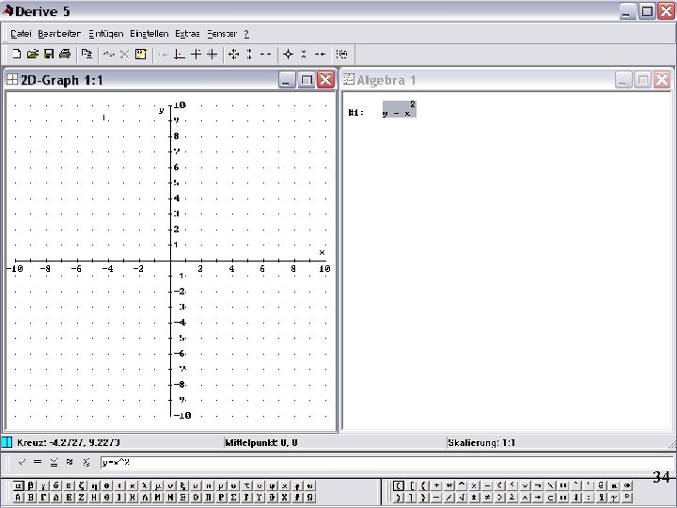Insert the plus-minus symbol
The width and height of the screenshot is (677, 508).
click(474, 498)
